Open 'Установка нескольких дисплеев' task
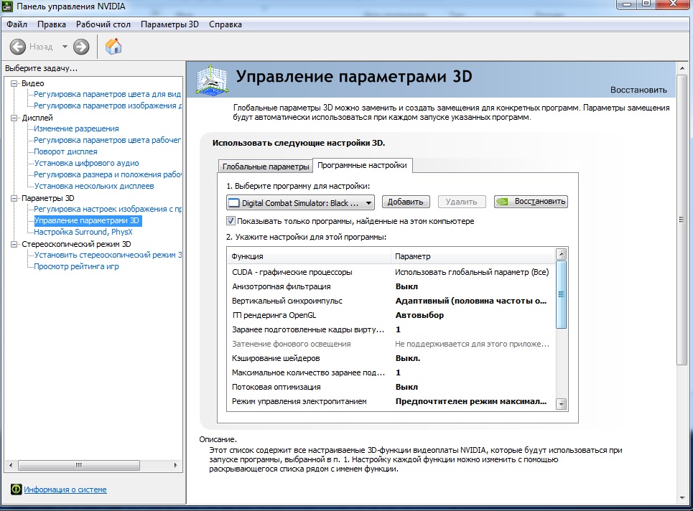This screenshot has width=693, height=511. tap(94, 186)
